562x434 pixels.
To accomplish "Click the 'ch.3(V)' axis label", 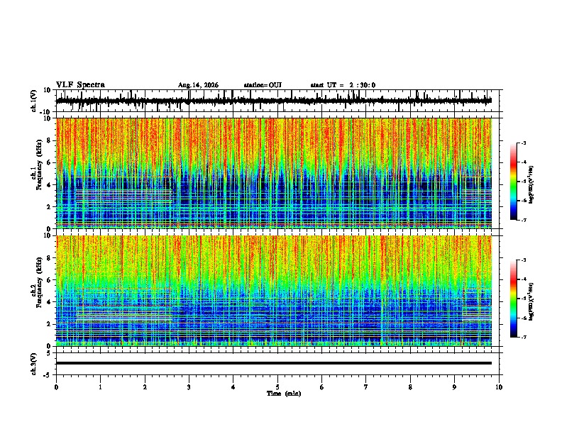I will pos(34,364).
